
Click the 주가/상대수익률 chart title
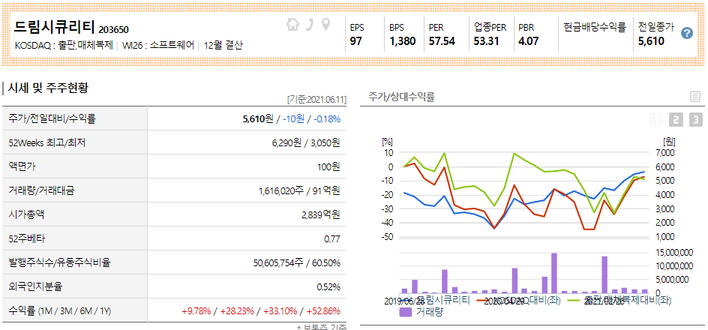pyautogui.click(x=402, y=96)
